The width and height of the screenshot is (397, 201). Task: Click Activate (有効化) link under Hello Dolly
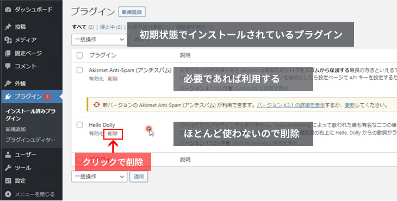96,134
